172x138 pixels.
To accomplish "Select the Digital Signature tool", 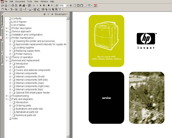I will pyautogui.click(x=38, y=9).
